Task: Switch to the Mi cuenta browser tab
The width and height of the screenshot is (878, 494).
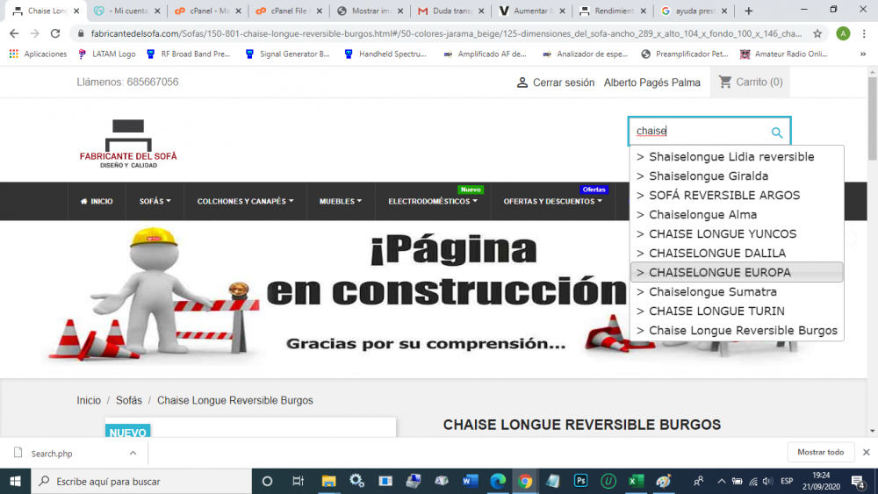Action: point(127,11)
